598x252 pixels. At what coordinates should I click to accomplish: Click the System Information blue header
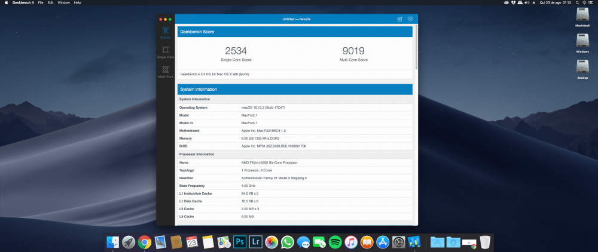pos(295,90)
